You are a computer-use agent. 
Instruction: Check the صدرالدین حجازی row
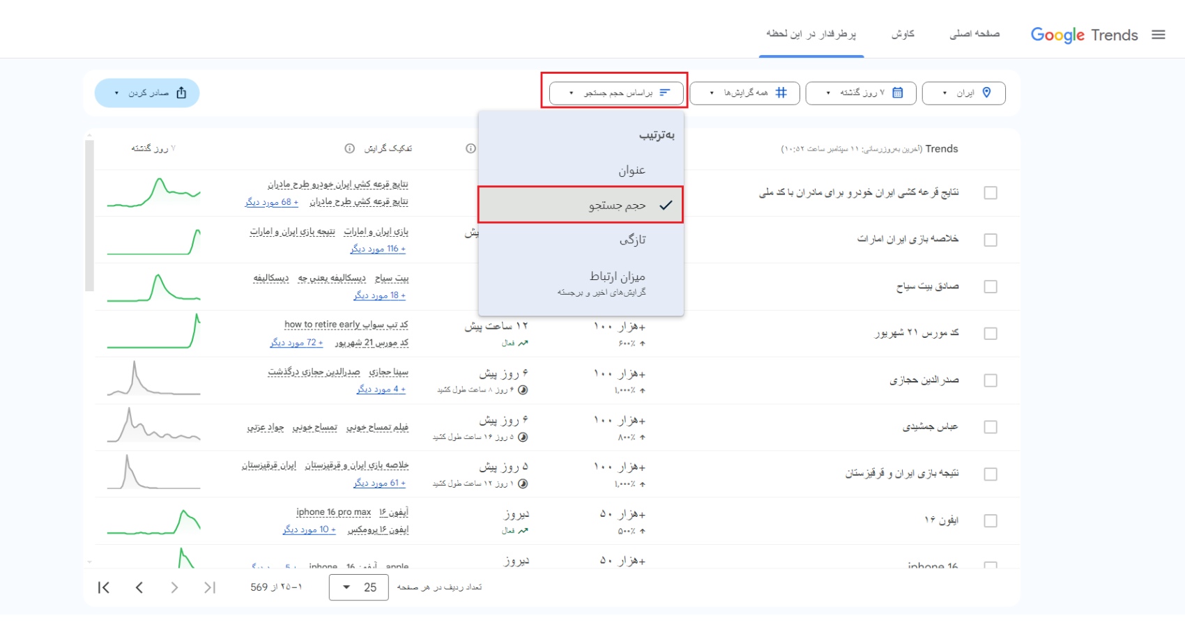[x=990, y=380]
